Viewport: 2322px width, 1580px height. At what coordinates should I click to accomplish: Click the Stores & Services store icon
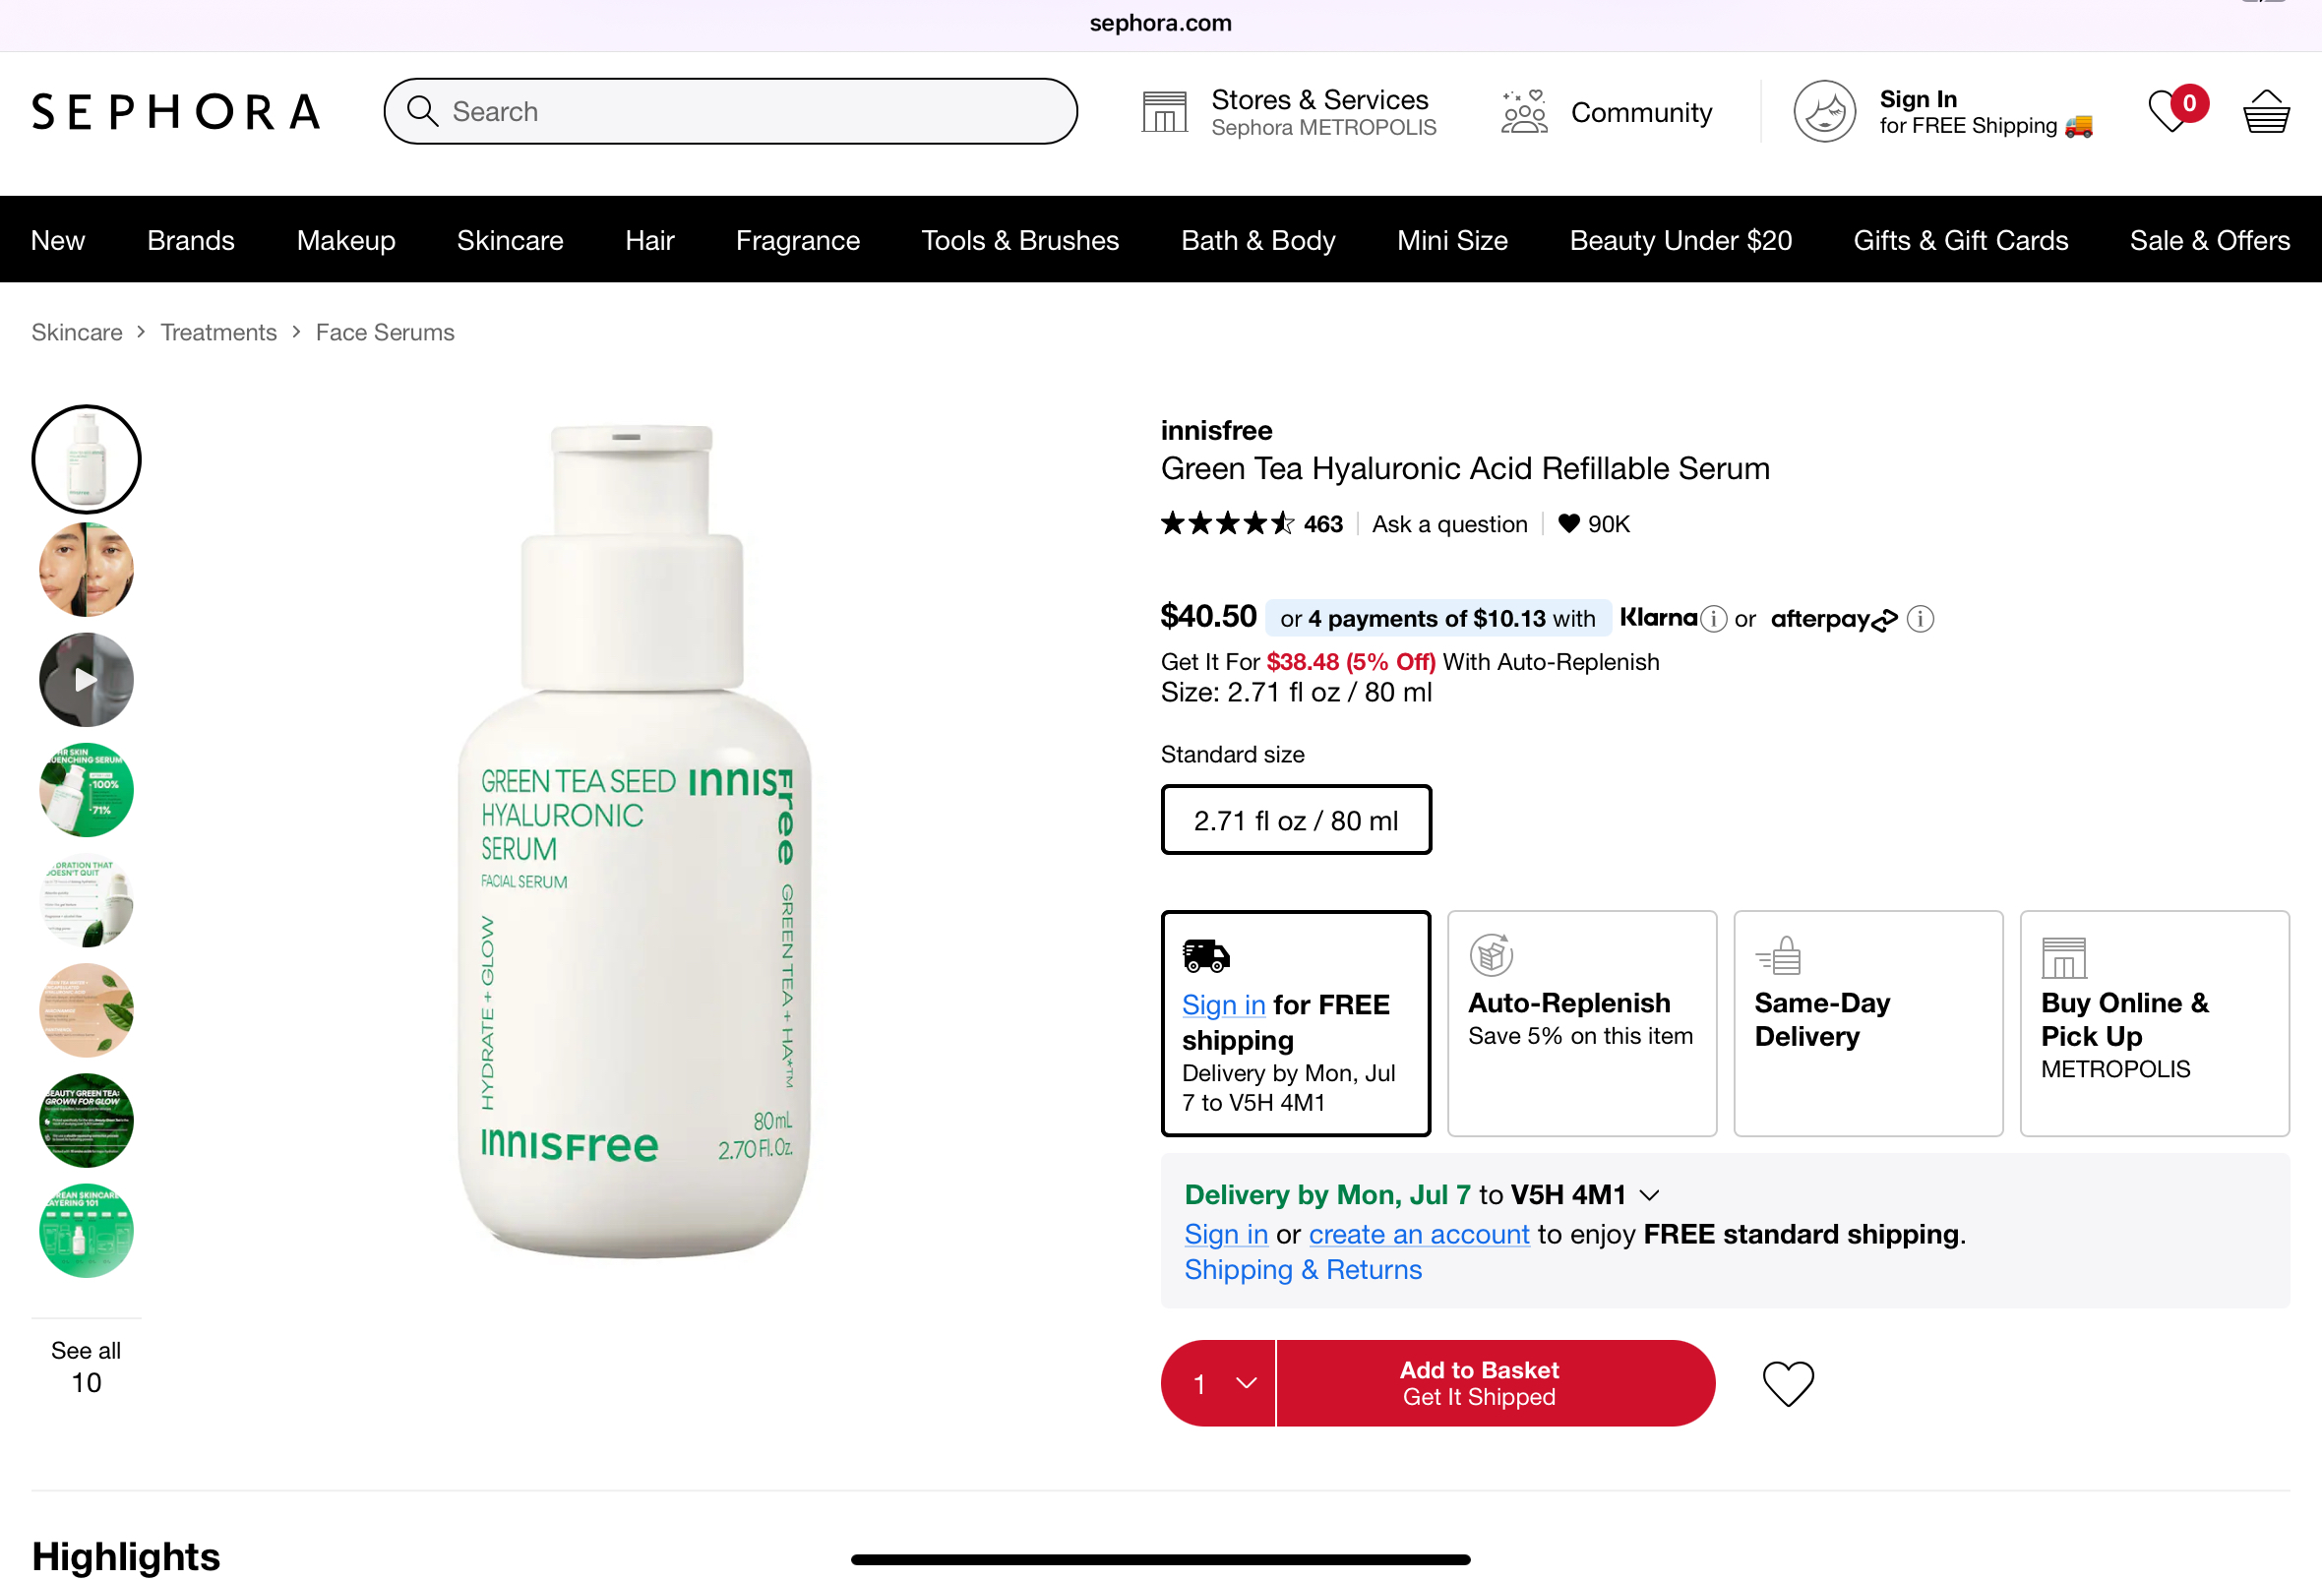point(1164,112)
